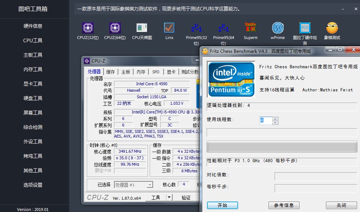Image resolution: width=360 pixels, height=212 pixels.
Task: Click the 关闭 button
Action: pyautogui.click(x=342, y=205)
